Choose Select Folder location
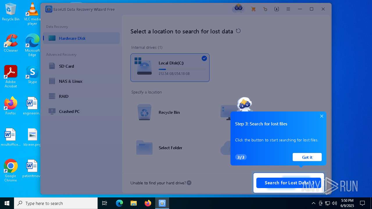Viewport: 372px width, 209px height. click(170, 148)
